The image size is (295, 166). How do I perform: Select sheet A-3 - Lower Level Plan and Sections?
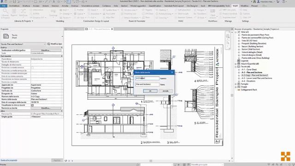257,78
